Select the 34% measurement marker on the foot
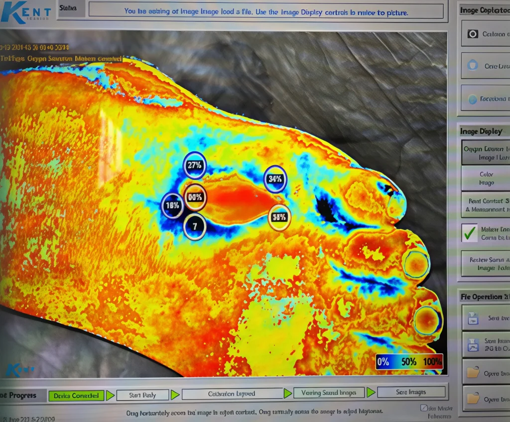The height and width of the screenshot is (422, 510). (275, 179)
